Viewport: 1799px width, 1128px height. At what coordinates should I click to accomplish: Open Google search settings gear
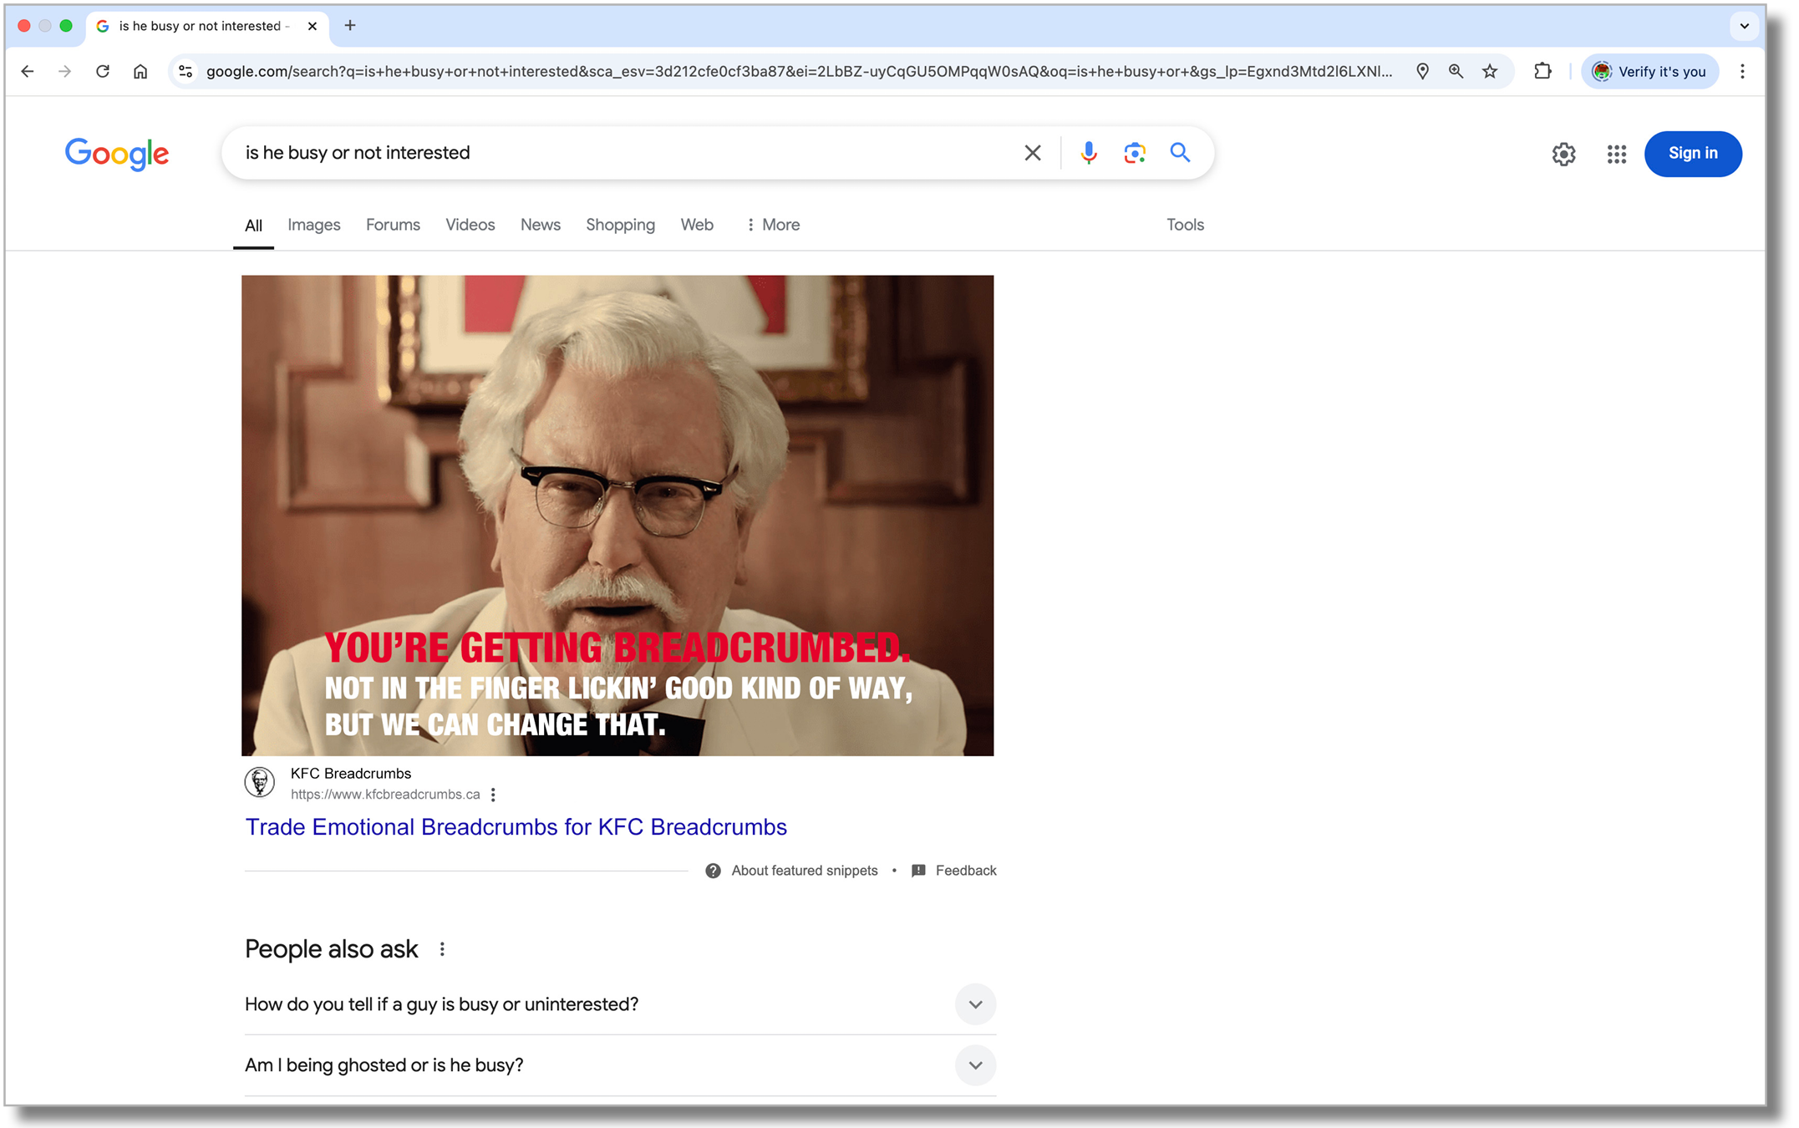point(1563,154)
